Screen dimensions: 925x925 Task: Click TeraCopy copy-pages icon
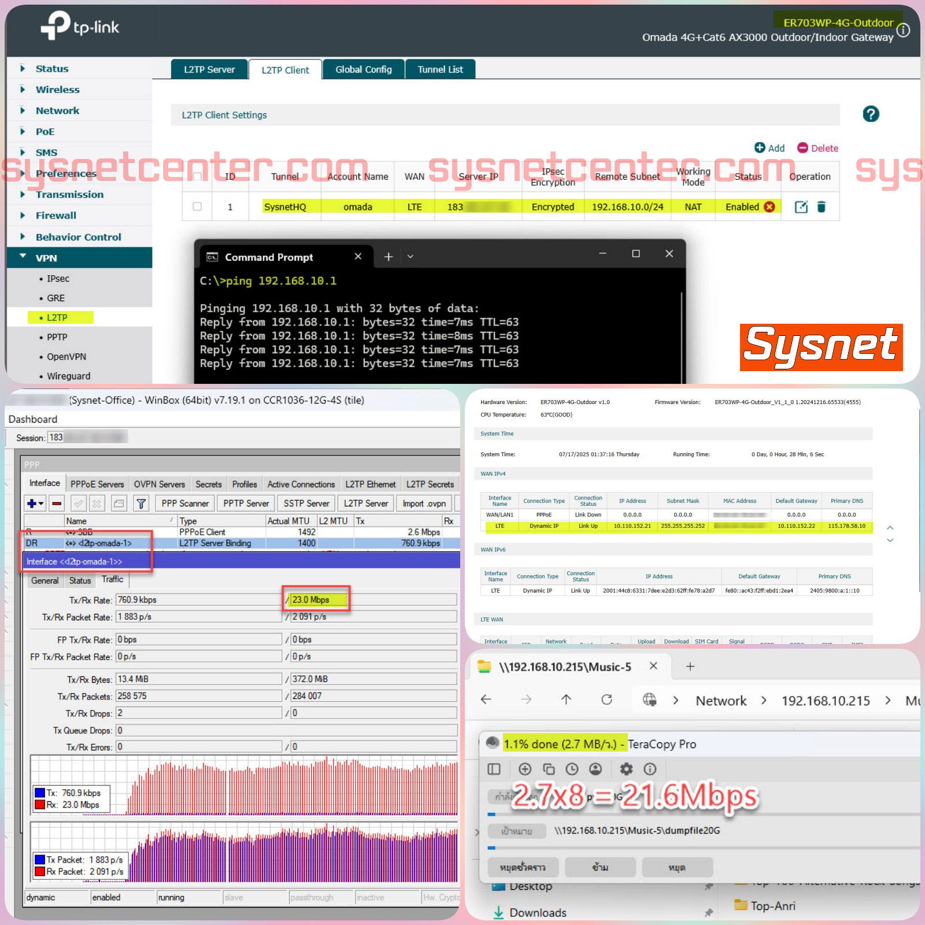549,769
